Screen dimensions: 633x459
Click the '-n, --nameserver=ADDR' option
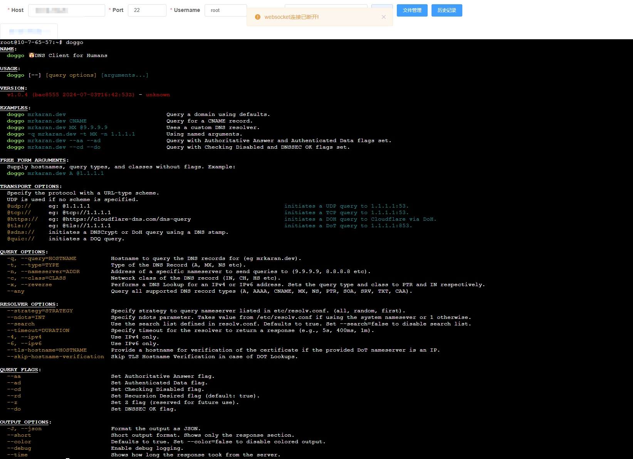tap(43, 271)
